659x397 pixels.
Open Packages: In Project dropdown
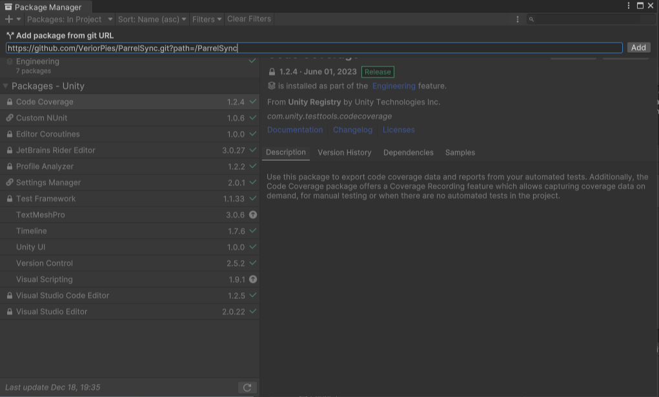69,19
